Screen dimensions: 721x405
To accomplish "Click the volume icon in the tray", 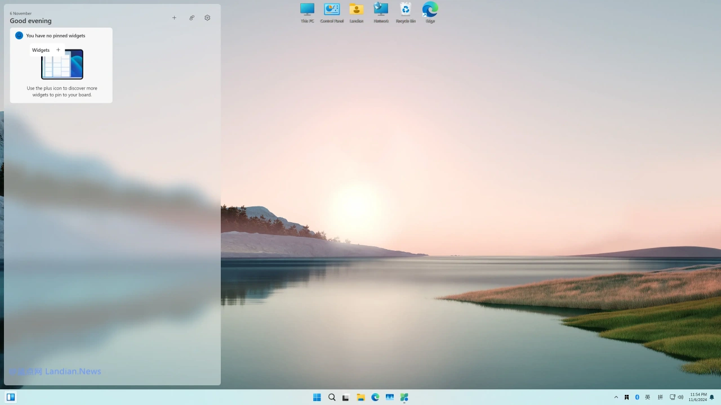I will coord(680,397).
